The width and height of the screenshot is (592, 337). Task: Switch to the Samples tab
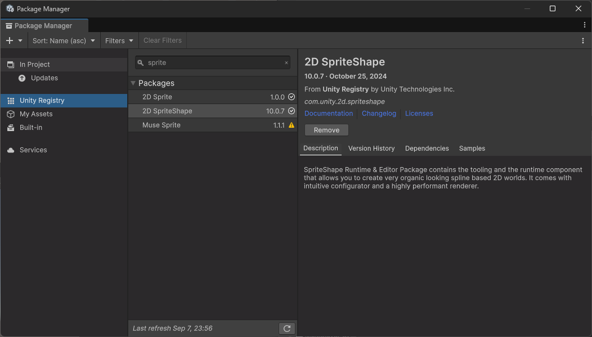click(x=472, y=149)
